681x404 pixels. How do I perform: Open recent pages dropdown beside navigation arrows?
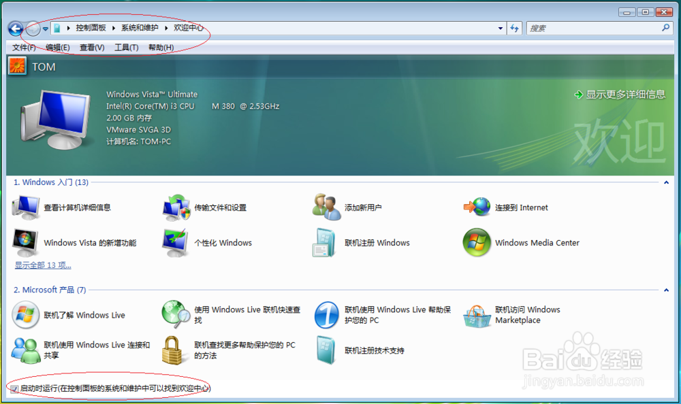point(45,29)
